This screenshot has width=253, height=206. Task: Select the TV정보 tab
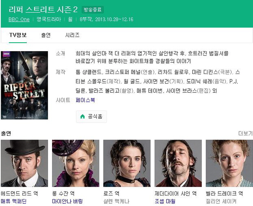tap(18, 35)
